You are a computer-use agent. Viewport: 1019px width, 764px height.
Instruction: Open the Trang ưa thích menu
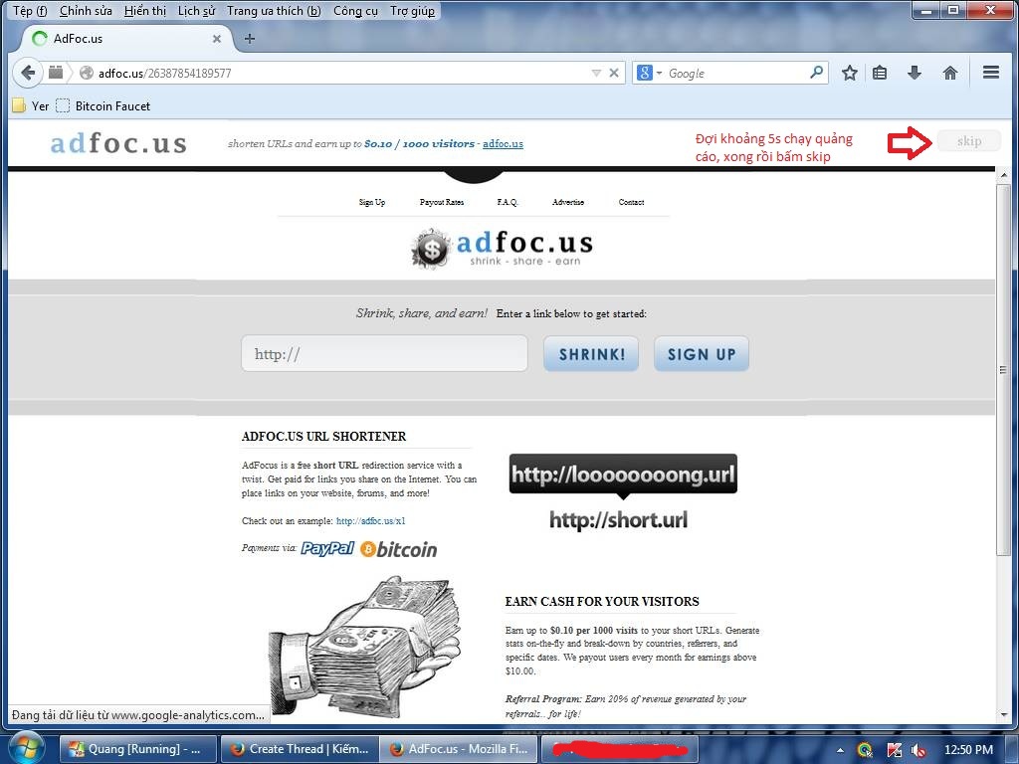tap(274, 10)
